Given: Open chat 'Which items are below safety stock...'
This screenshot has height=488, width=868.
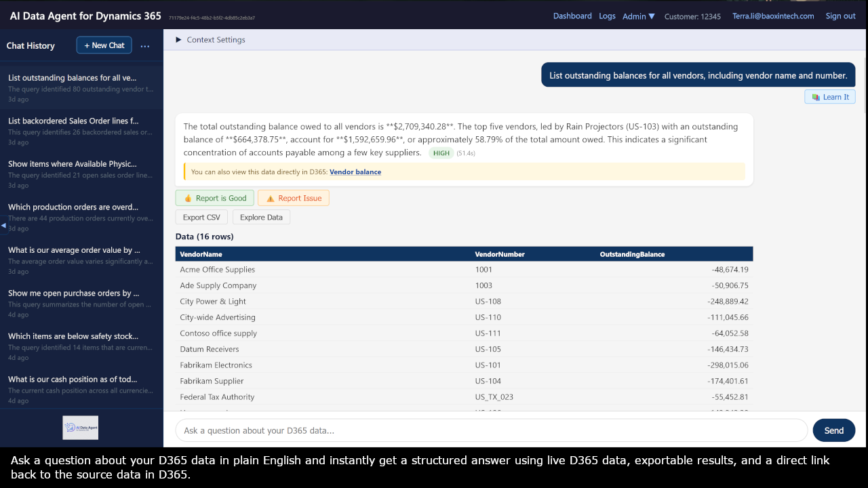Looking at the screenshot, I should click(81, 346).
